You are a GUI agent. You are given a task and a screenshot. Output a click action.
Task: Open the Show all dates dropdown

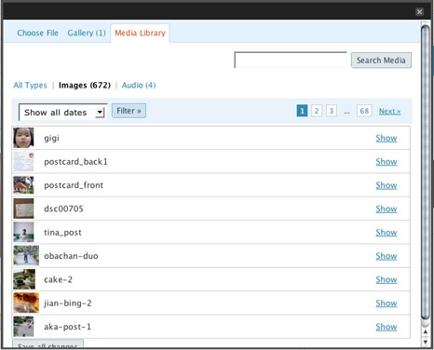[x=63, y=112]
